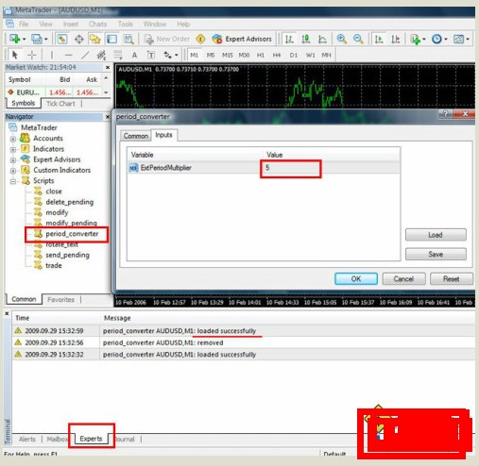Open the Indicators list toolbar icon
The width and height of the screenshot is (479, 466).
(x=415, y=39)
